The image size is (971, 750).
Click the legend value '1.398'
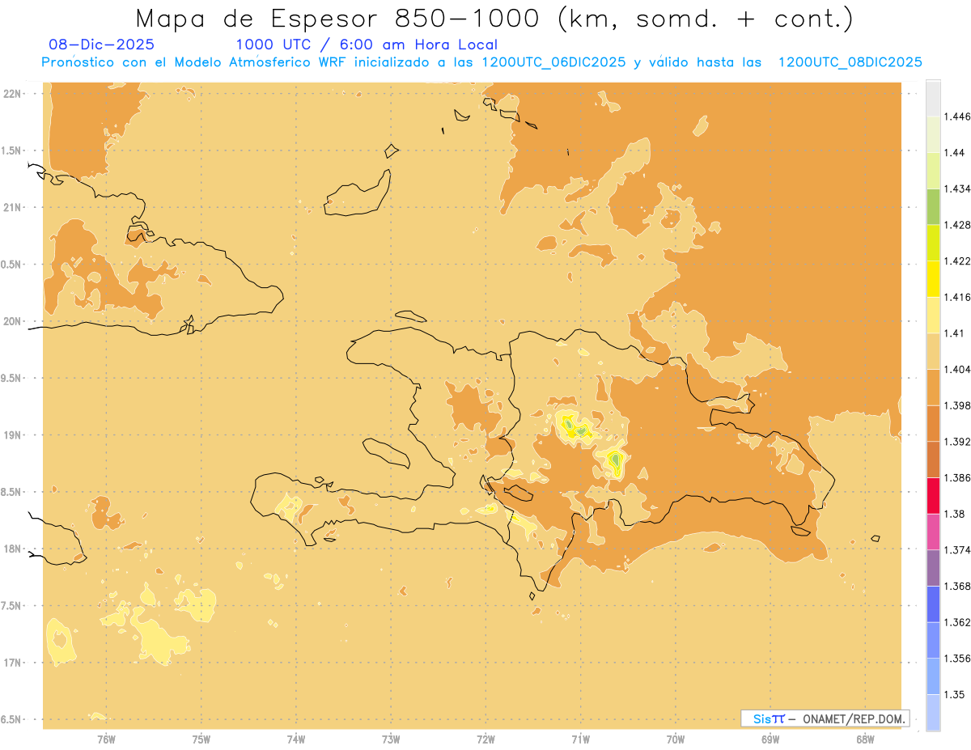click(x=958, y=405)
